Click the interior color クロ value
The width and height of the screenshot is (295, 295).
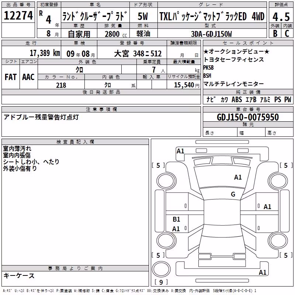[x=108, y=85]
